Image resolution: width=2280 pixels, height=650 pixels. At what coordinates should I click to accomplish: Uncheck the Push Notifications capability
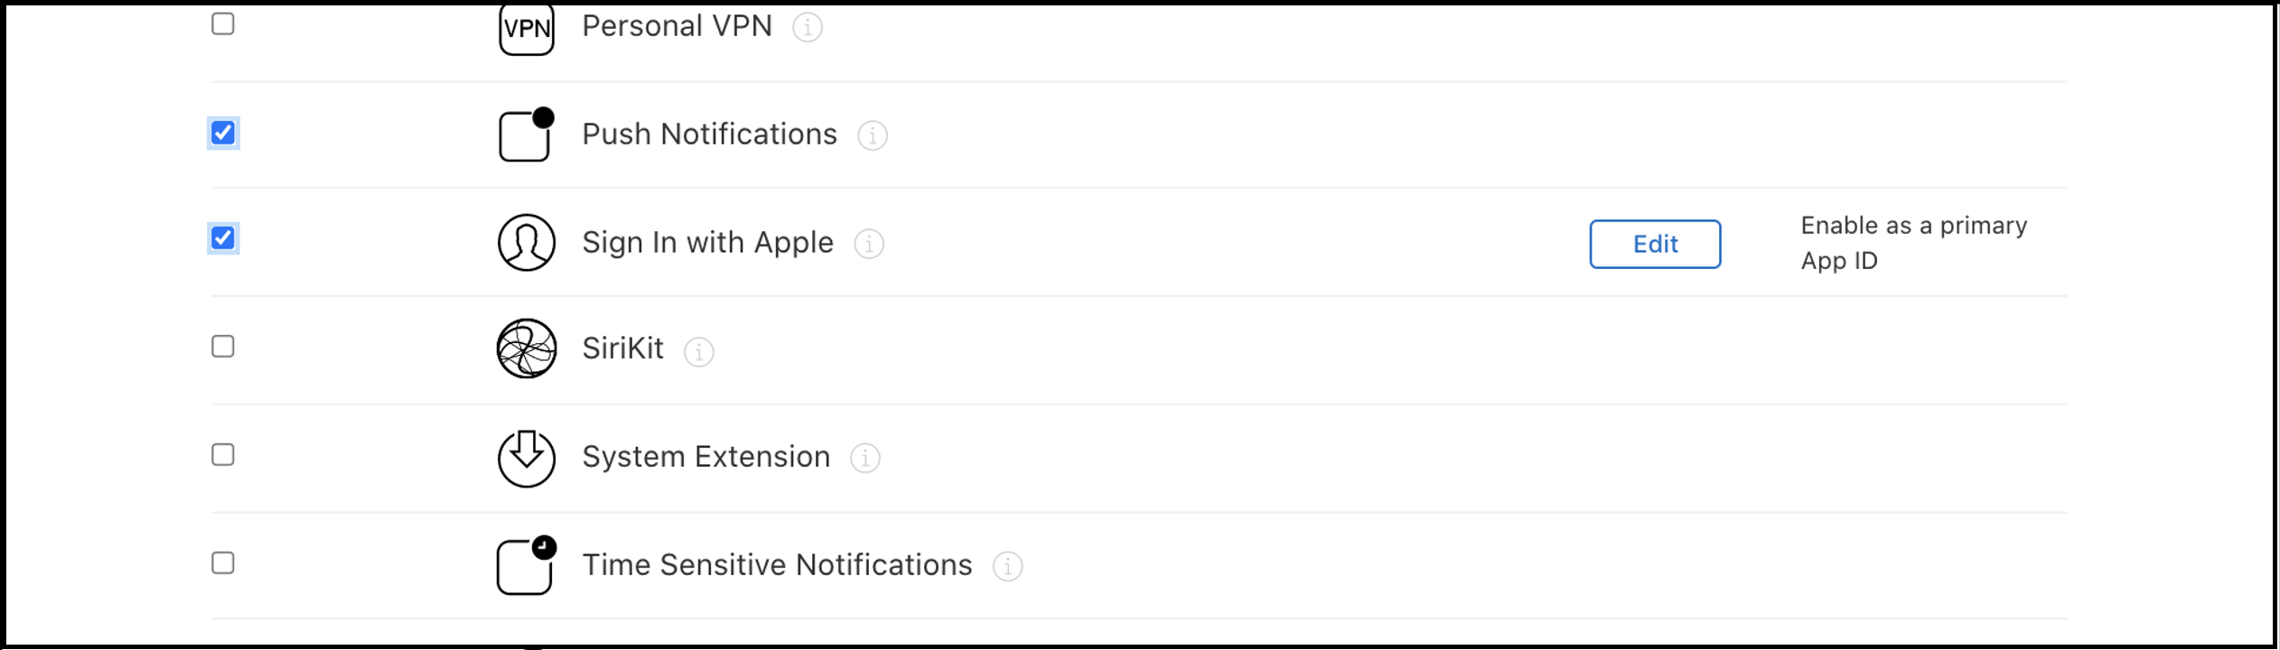pyautogui.click(x=223, y=133)
